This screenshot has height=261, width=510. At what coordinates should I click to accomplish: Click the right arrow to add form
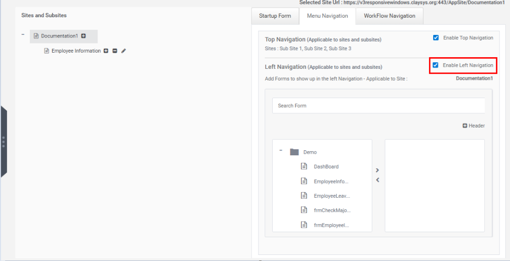pyautogui.click(x=377, y=170)
